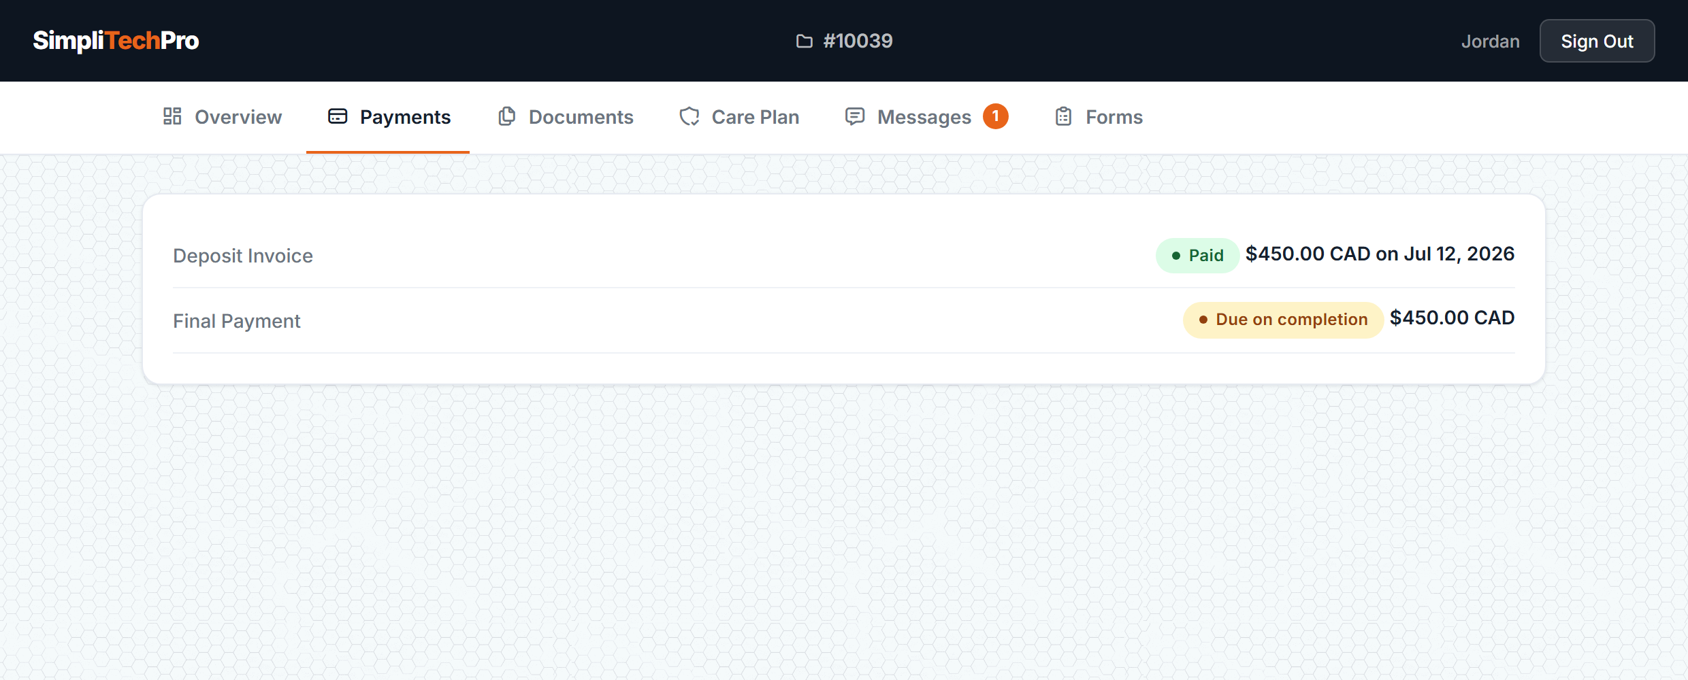Click the Jordan user name
1688x680 pixels.
pyautogui.click(x=1490, y=41)
